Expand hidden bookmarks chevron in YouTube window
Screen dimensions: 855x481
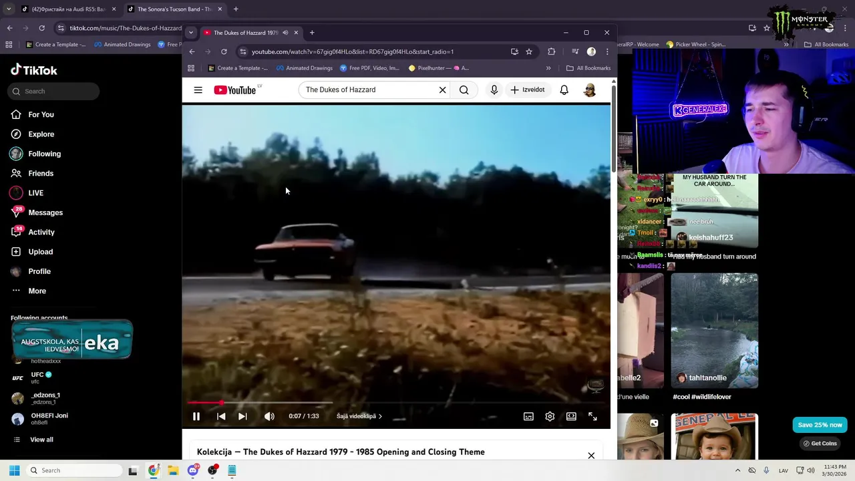click(548, 68)
